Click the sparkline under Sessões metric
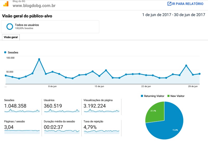Image resolution: width=208 pixels, height=141 pixels. 22,111
